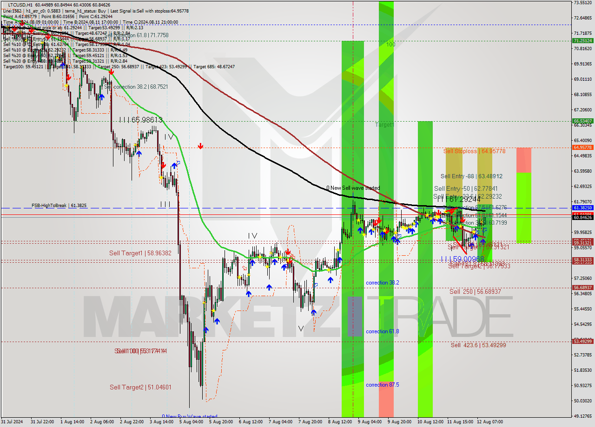Viewport: 595px width, 427px height.
Task: Select the 'Sell Entry -50 | 62.77841' label
Action: point(466,188)
